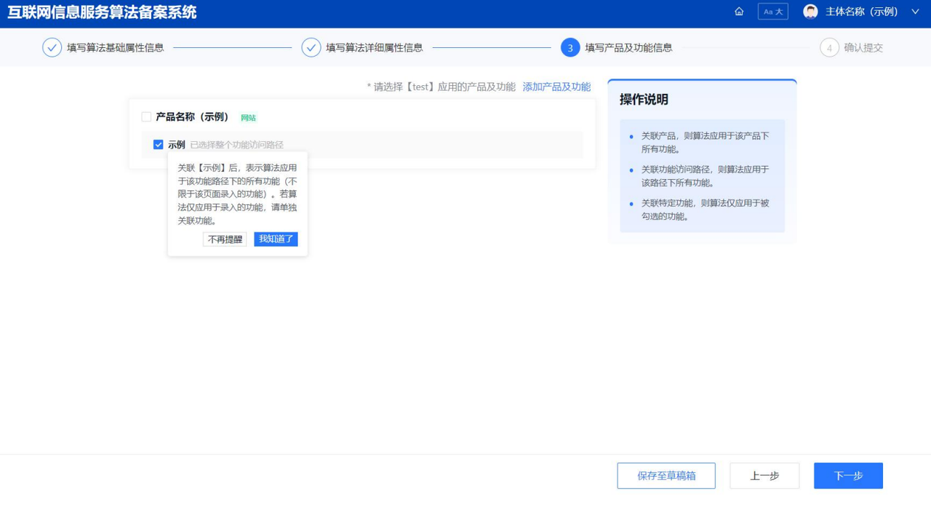The height and width of the screenshot is (512, 931).
Task: Click step 1 completed check icon
Action: click(x=52, y=47)
